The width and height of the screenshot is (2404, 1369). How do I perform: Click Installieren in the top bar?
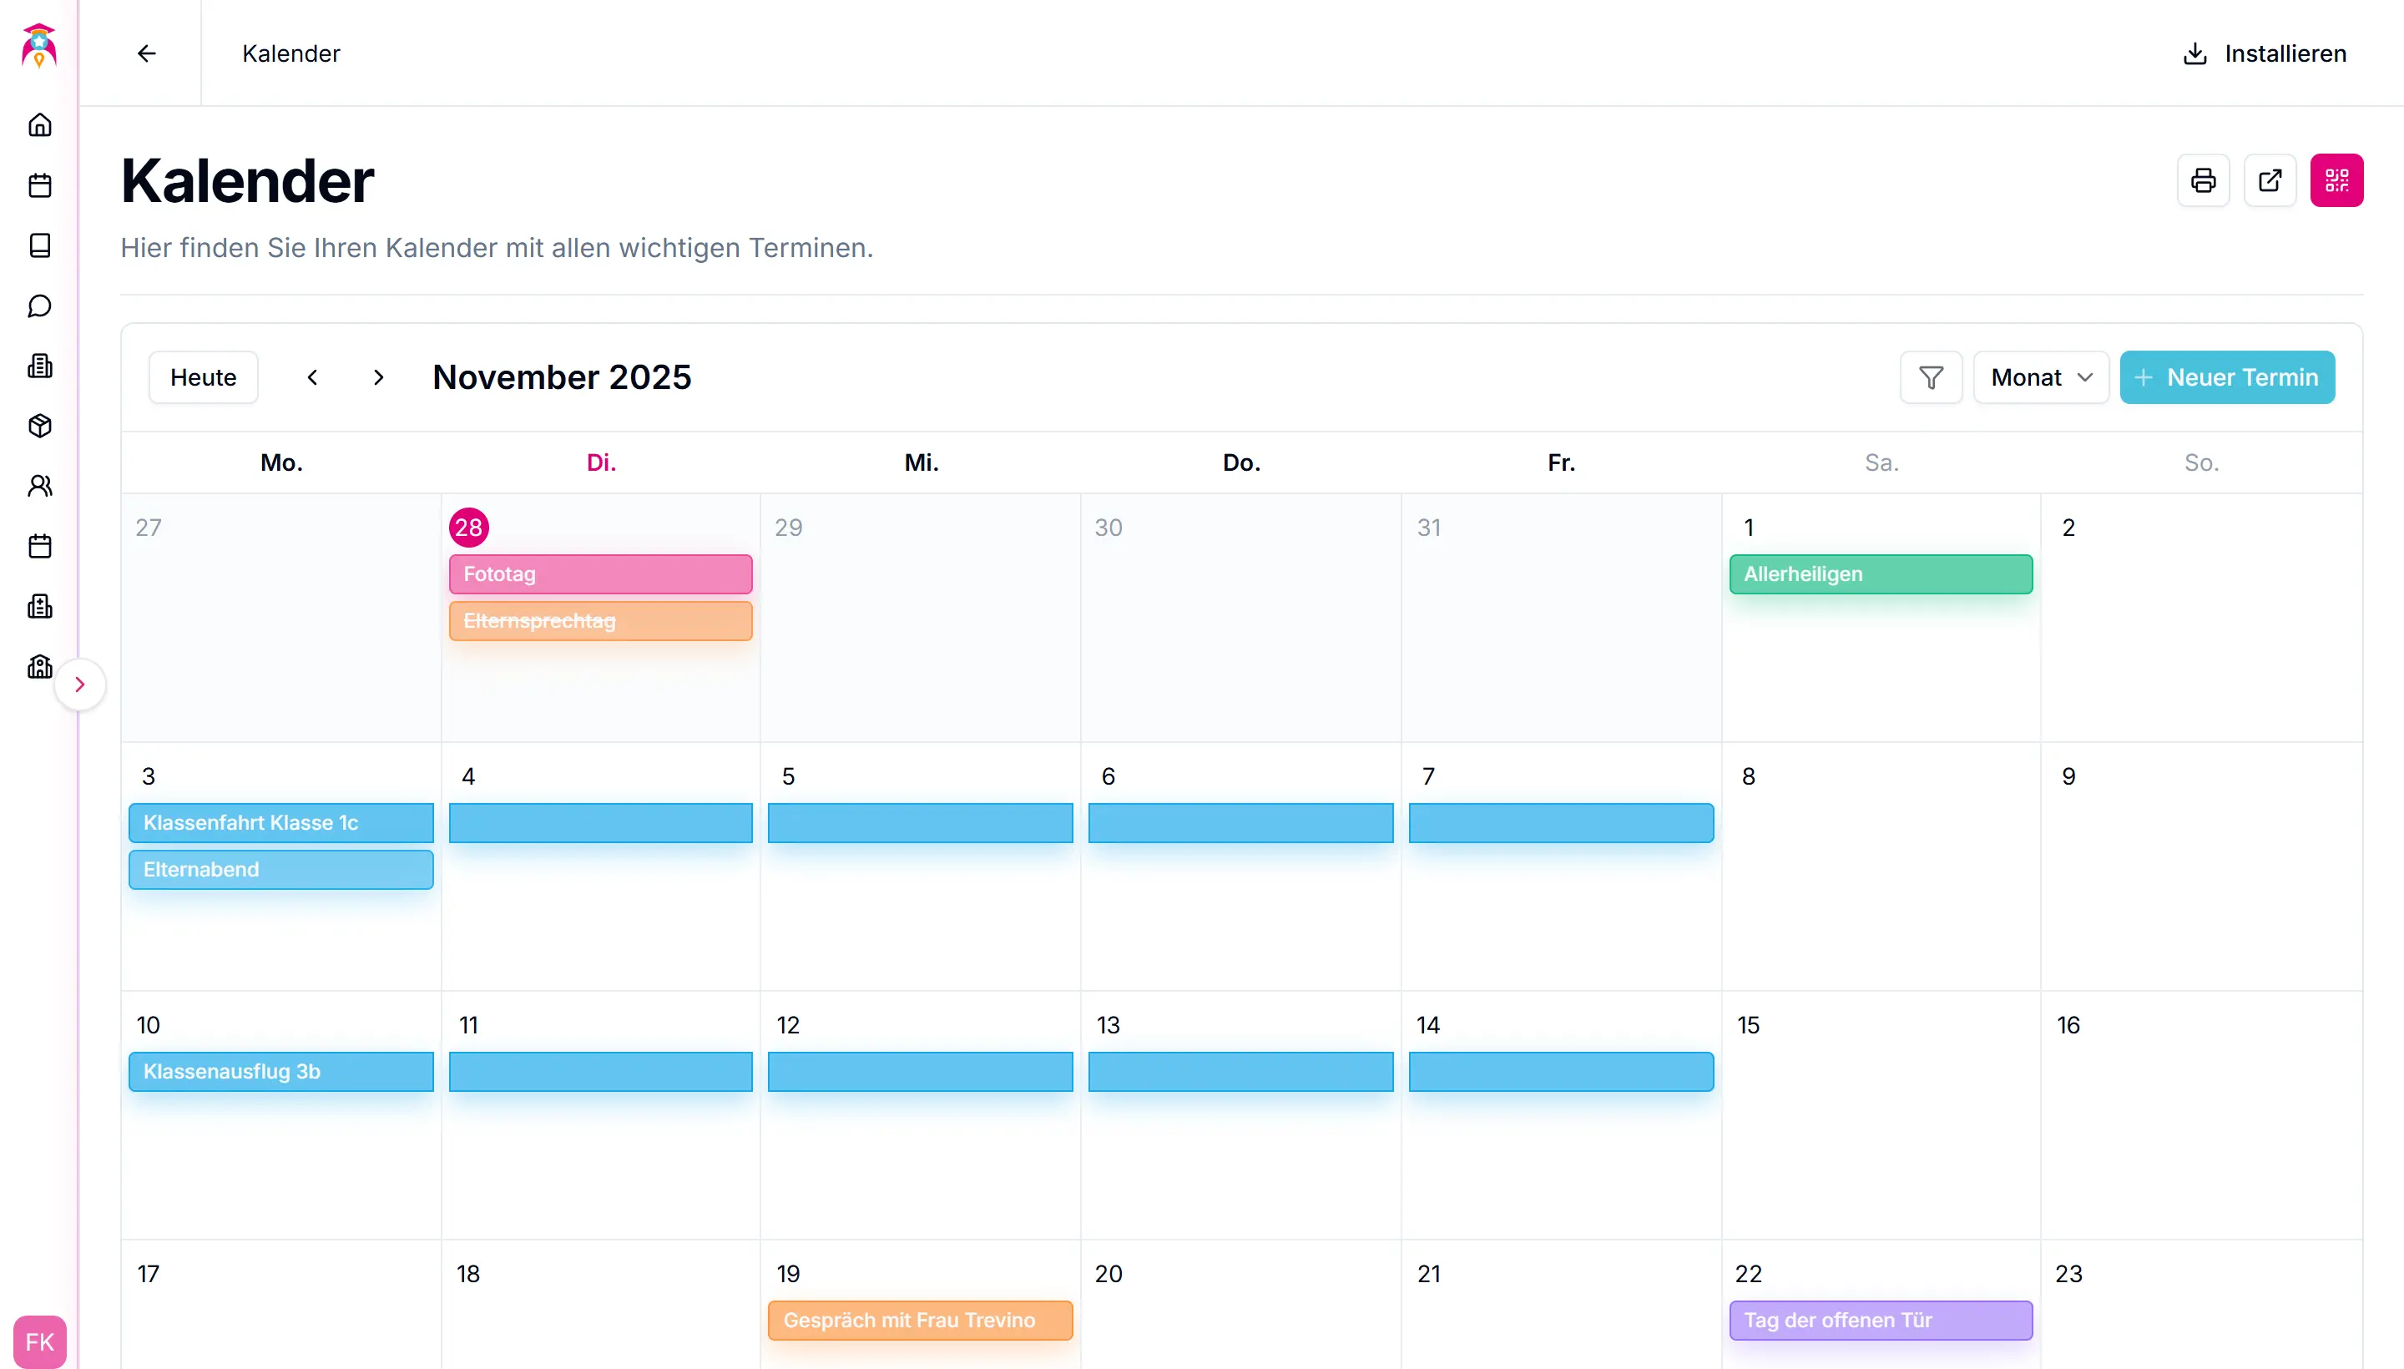pyautogui.click(x=2264, y=53)
